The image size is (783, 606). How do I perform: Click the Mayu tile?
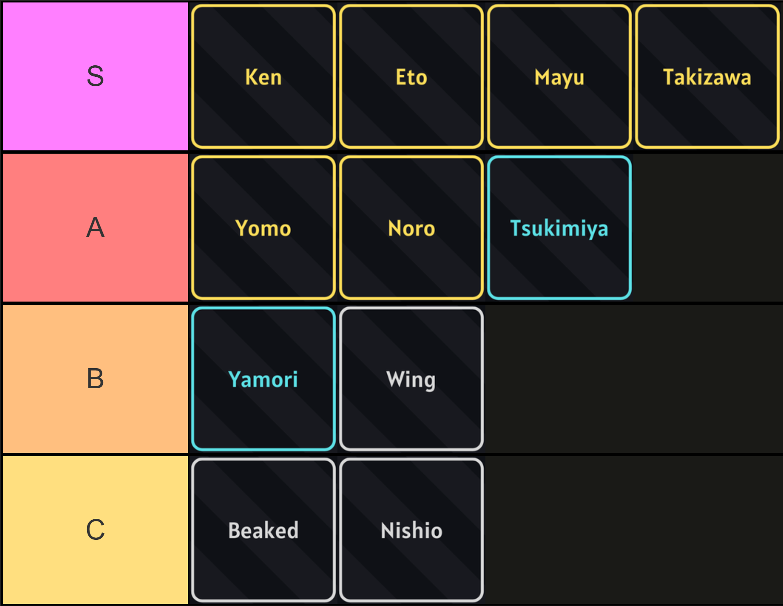pyautogui.click(x=559, y=77)
